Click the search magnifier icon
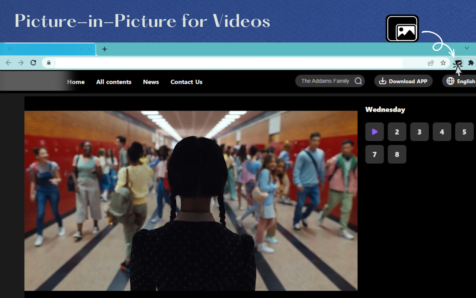Viewport: 476px width, 298px height. [358, 81]
